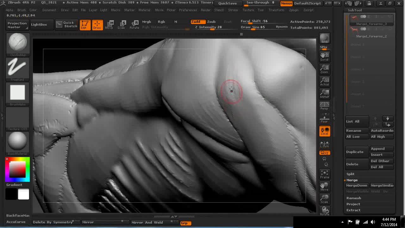Click the QuickSave button

tap(227, 3)
